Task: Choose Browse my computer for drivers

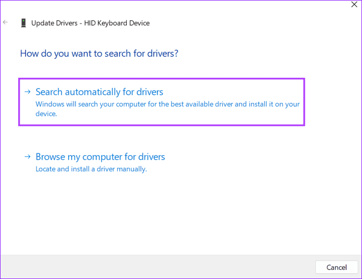Action: (x=100, y=157)
